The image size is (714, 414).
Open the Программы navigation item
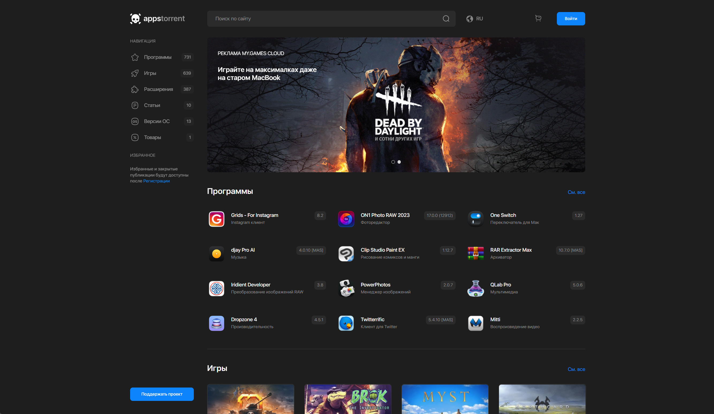pyautogui.click(x=157, y=57)
